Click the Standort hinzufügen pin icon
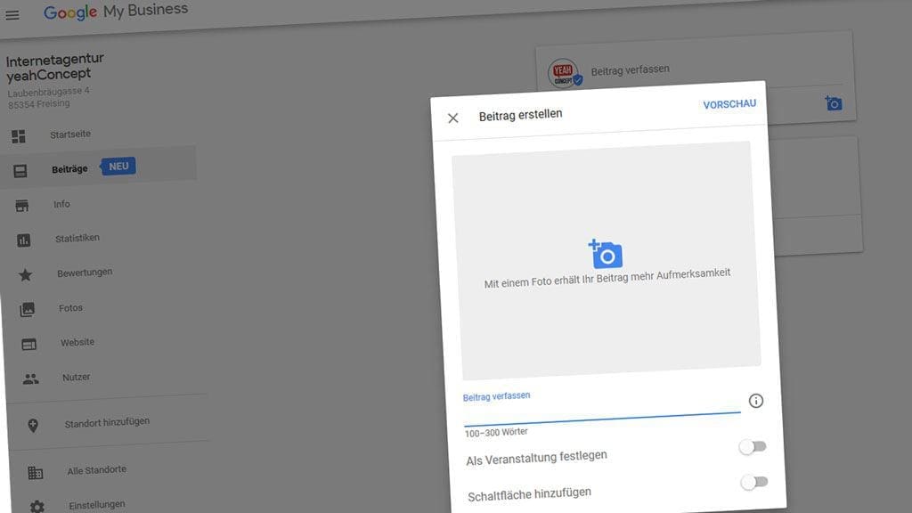 (x=33, y=425)
